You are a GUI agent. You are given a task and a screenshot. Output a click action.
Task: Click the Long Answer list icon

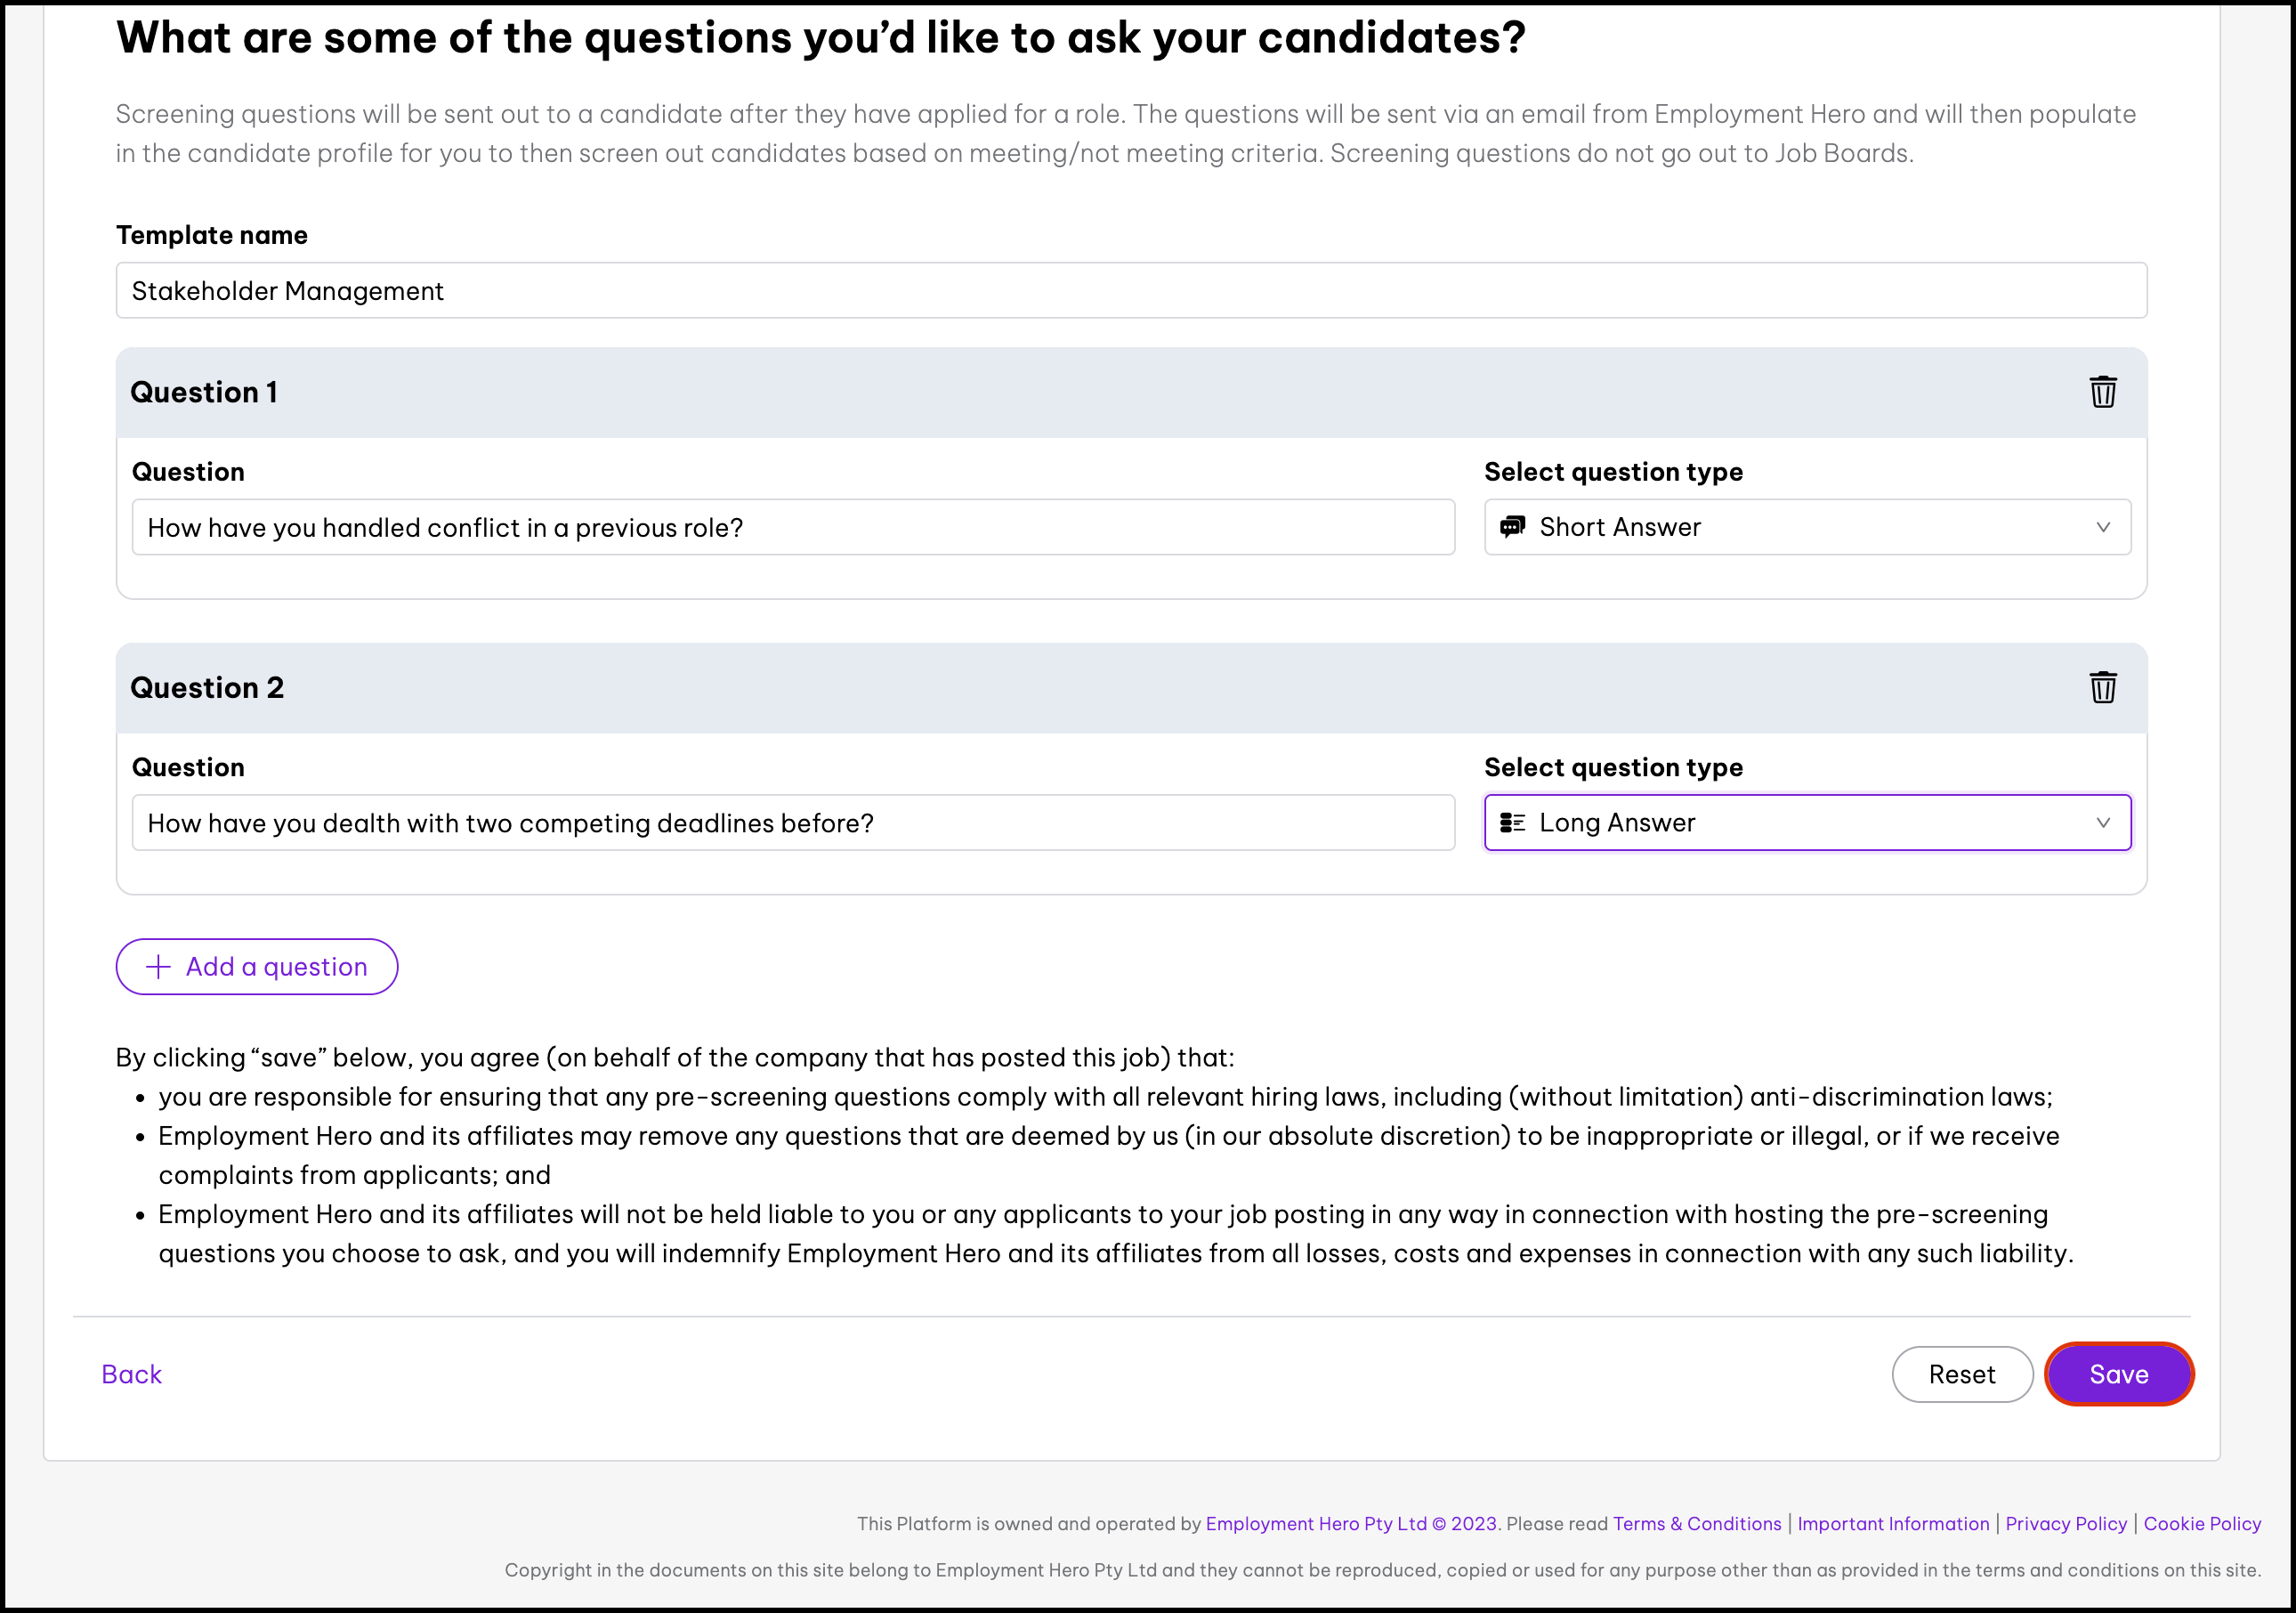pos(1512,822)
